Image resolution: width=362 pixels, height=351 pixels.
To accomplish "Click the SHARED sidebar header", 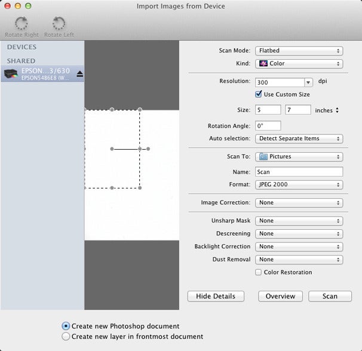I will (21, 61).
